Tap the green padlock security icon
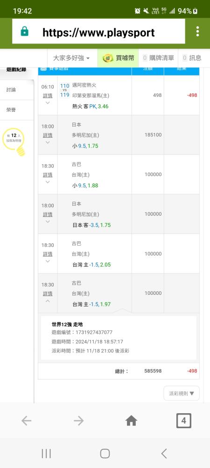The image size is (210, 468). [25, 31]
